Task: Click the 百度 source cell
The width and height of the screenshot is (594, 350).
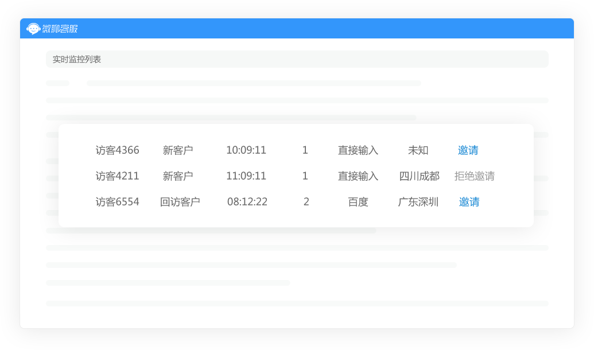Action: (x=358, y=202)
